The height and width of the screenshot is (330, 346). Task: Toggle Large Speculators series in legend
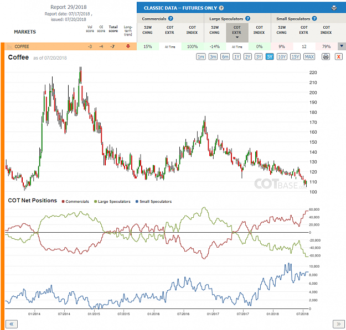112,201
